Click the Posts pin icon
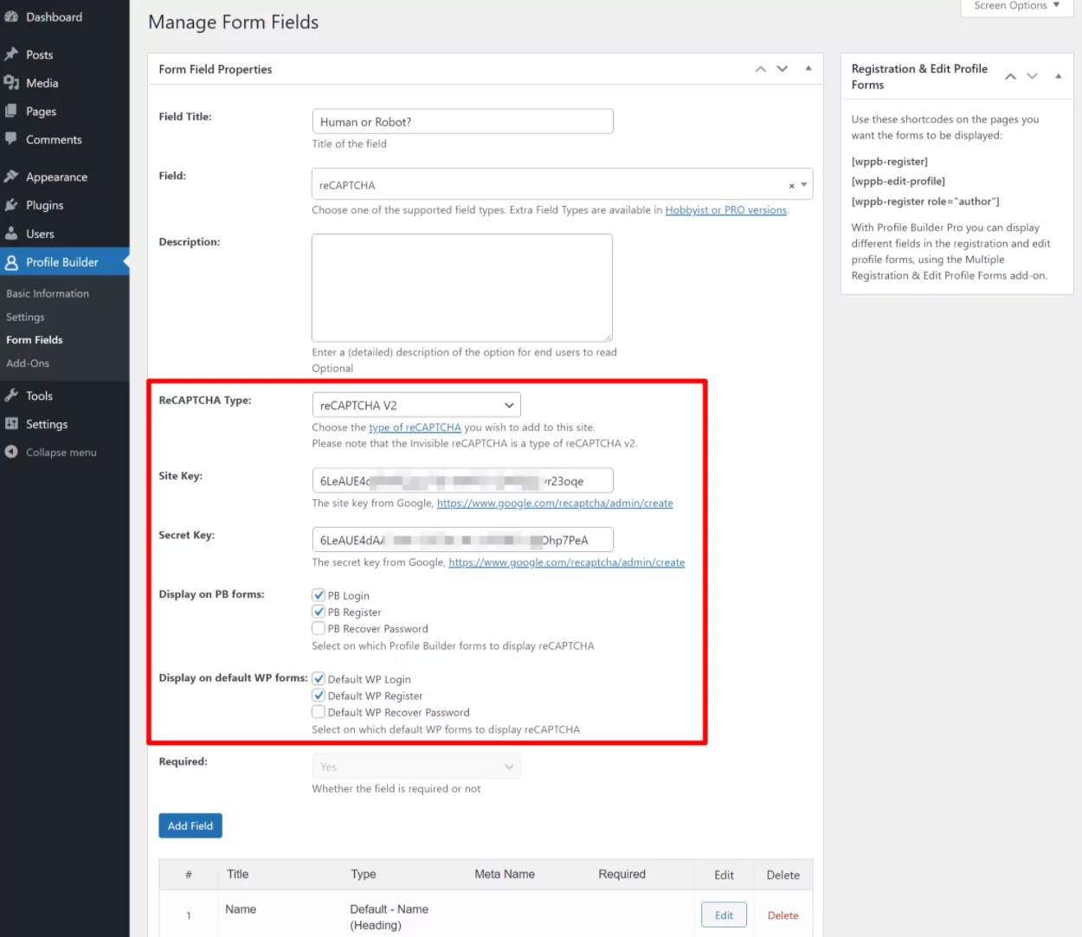This screenshot has height=937, width=1082. click(x=11, y=55)
